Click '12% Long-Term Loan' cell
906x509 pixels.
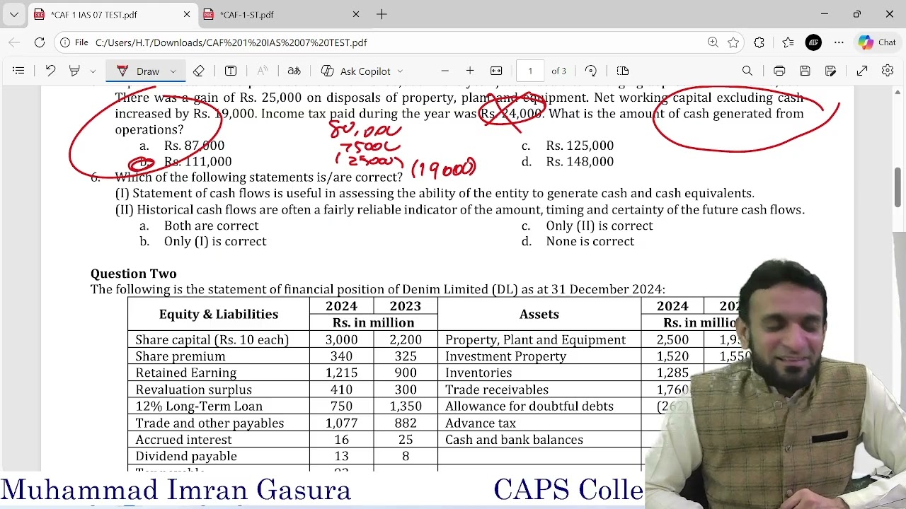(x=199, y=406)
